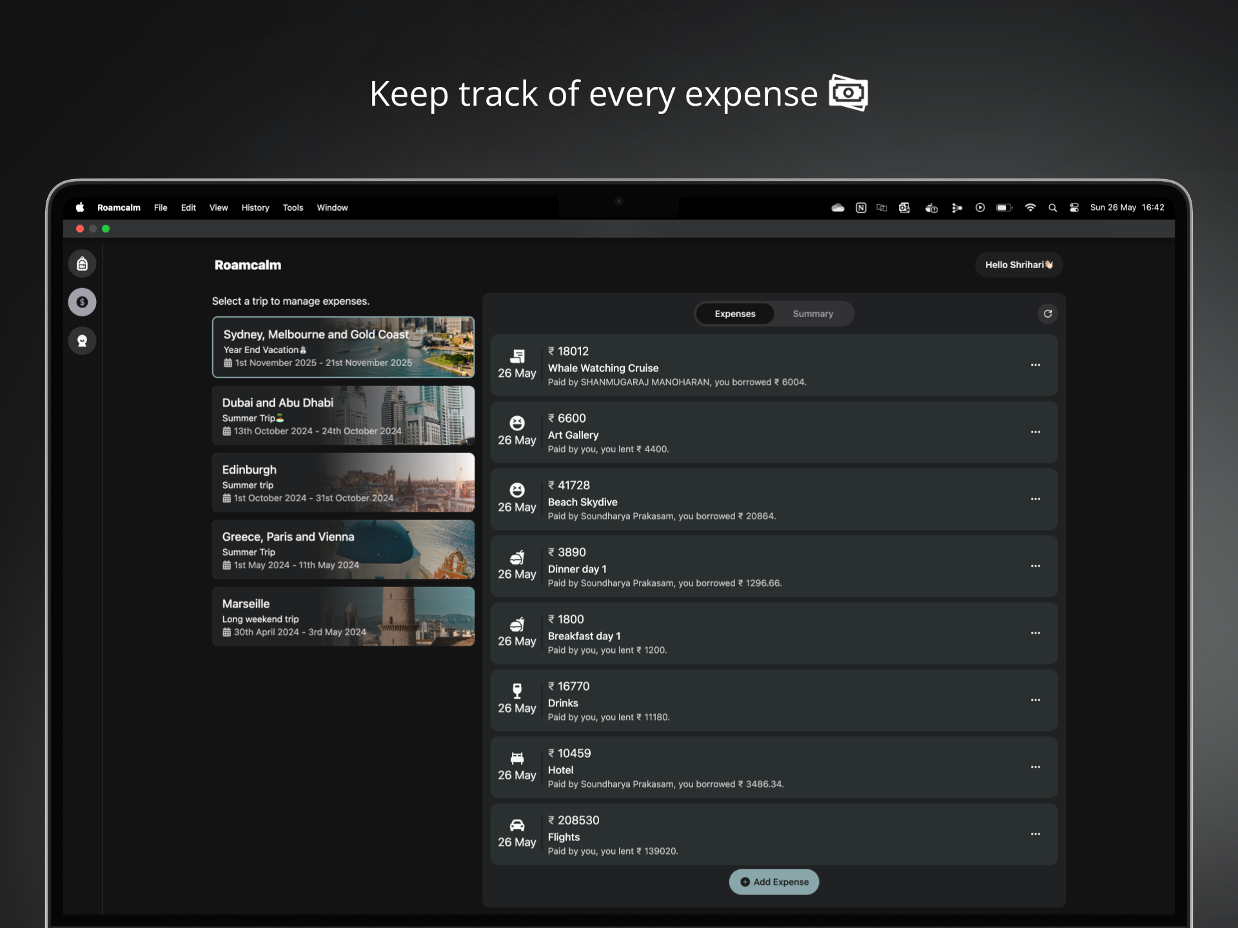Open the Apple menu
The height and width of the screenshot is (928, 1238).
pyautogui.click(x=80, y=208)
